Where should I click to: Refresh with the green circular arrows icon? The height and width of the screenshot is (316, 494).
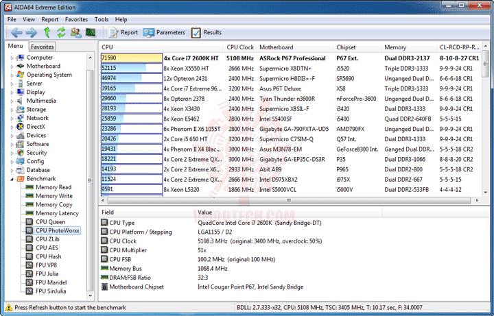[x=61, y=32]
